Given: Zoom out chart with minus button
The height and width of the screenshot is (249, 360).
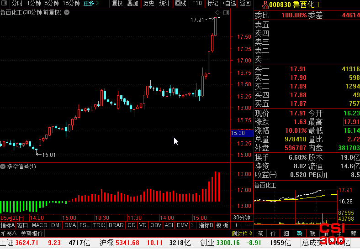Looking at the screenshot, I should (248, 225).
